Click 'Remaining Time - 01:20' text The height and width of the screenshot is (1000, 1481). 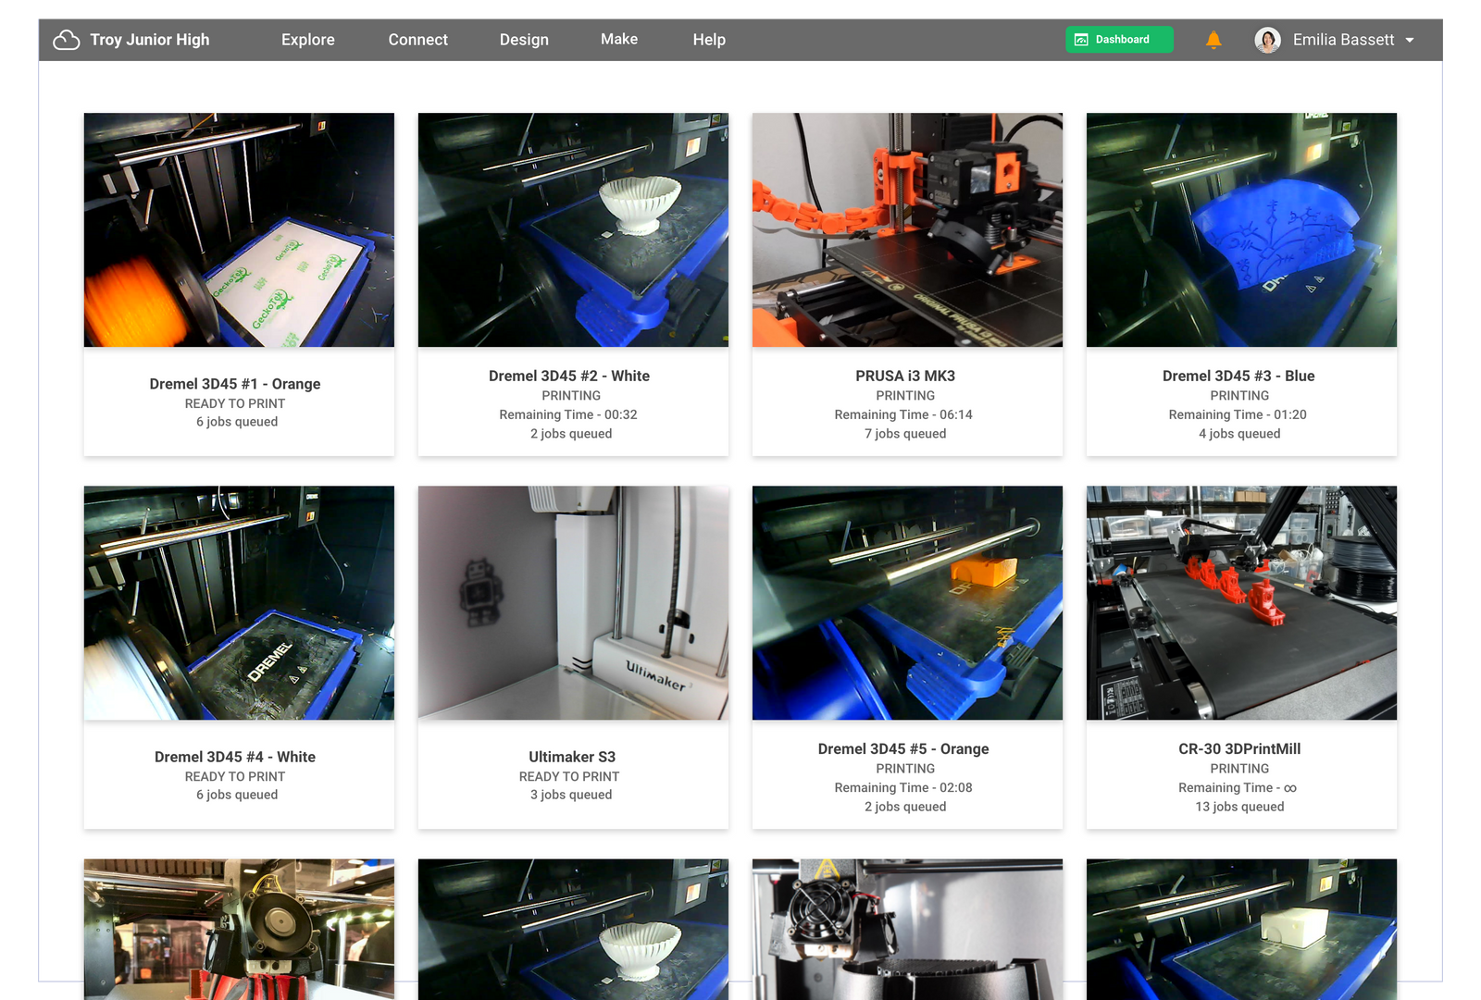click(x=1238, y=414)
